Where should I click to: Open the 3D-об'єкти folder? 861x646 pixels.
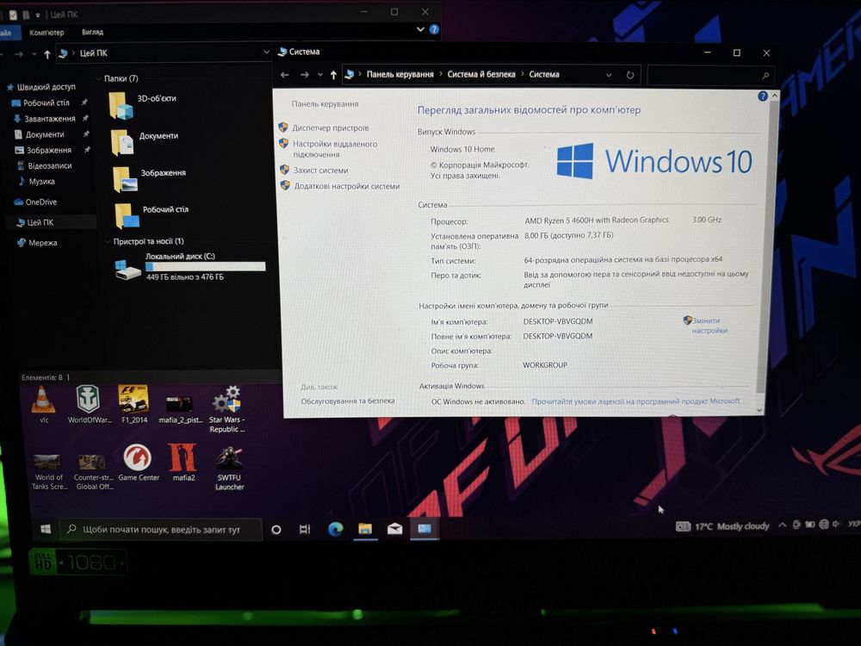coord(143,105)
